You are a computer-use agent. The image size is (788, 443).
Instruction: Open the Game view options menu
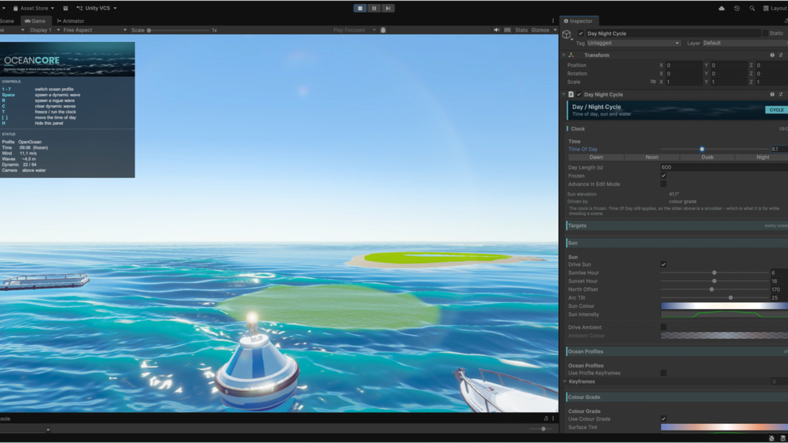pos(553,21)
